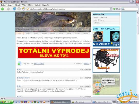
Task: Select the 'včera' discussion tab
Action: 28,33
